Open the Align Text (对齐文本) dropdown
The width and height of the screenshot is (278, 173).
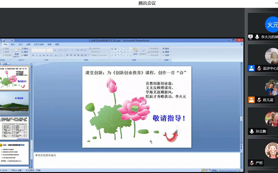pyautogui.click(x=95, y=52)
